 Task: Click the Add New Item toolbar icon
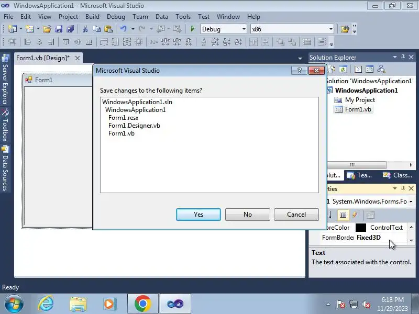click(30, 29)
